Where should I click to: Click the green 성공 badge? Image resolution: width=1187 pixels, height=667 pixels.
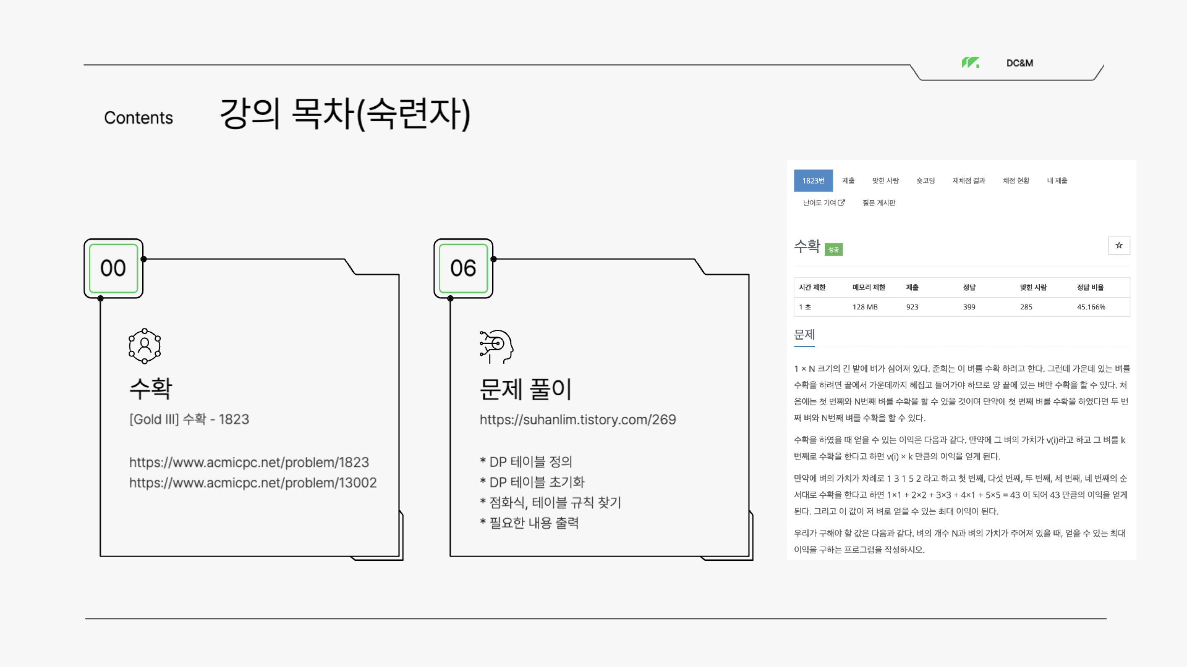[x=833, y=250]
